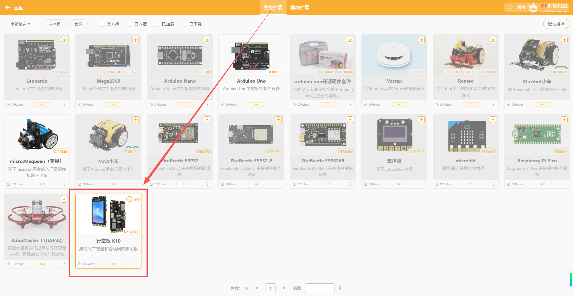
Task: Open the more menu on the 掌控板 card
Action: coord(422,184)
